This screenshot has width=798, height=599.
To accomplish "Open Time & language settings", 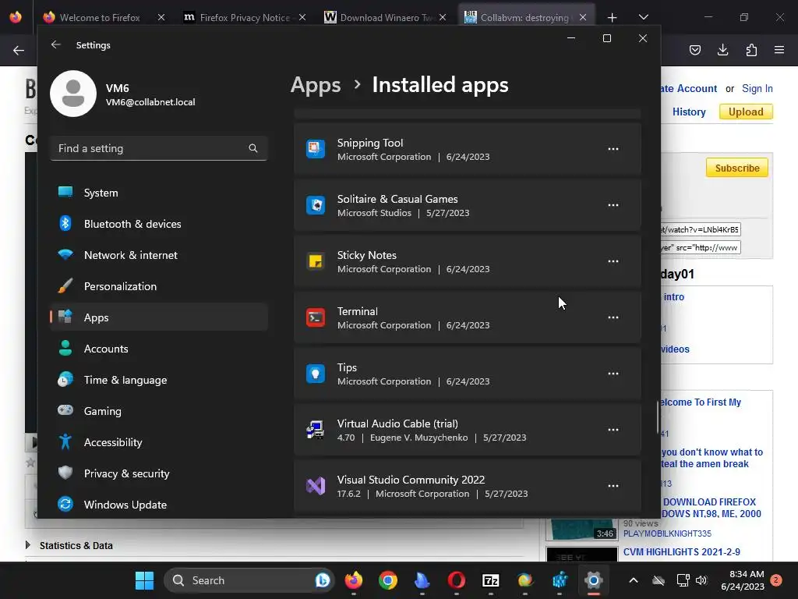I will click(x=159, y=380).
